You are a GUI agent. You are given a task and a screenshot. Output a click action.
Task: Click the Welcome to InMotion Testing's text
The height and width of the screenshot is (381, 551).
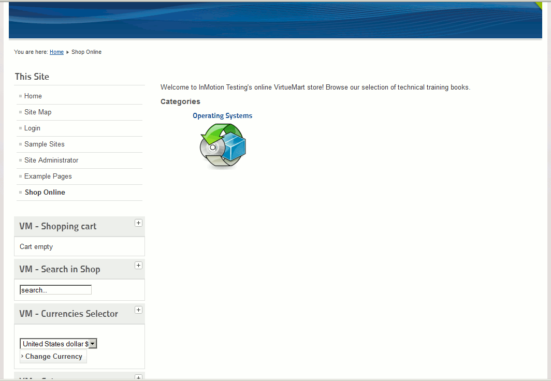click(315, 87)
